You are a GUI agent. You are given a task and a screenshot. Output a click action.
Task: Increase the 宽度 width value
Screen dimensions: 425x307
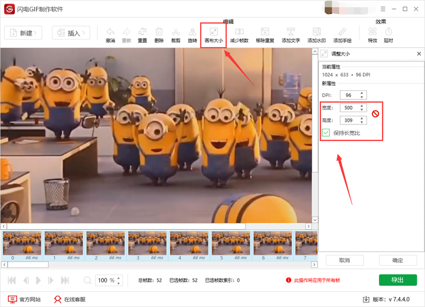tap(362, 106)
